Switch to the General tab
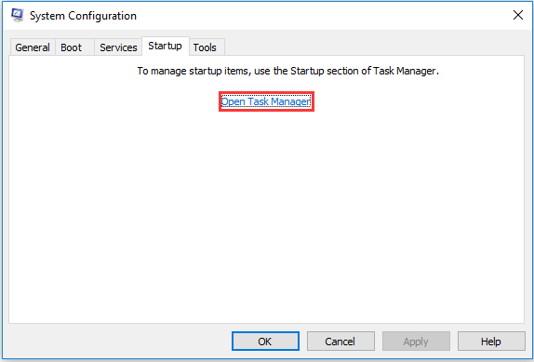This screenshot has width=534, height=362. (x=33, y=47)
